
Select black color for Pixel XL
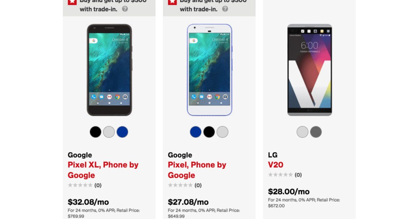point(95,132)
